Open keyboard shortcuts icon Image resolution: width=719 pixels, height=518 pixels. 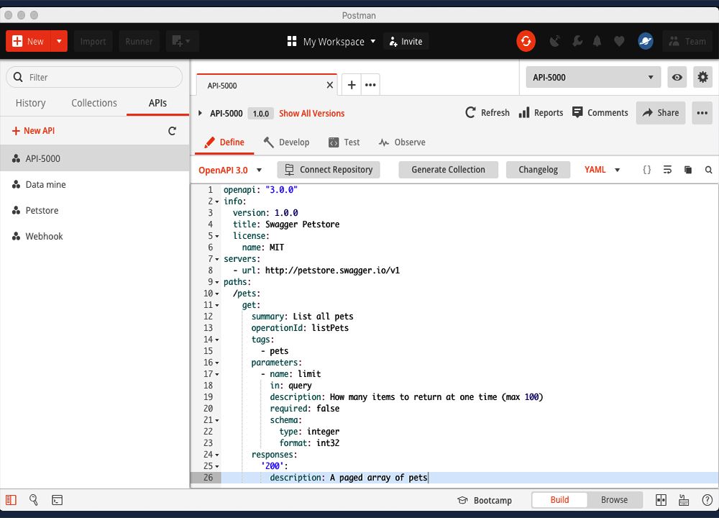pos(684,500)
